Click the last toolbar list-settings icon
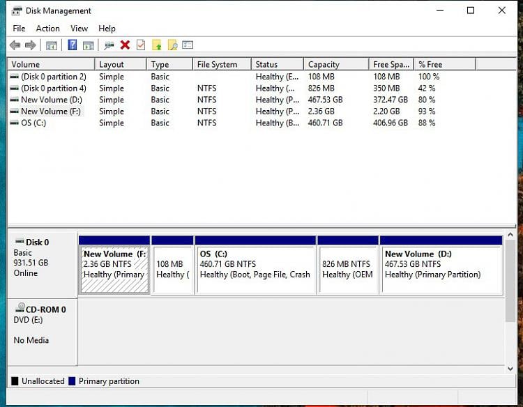The image size is (523, 407). tap(188, 45)
